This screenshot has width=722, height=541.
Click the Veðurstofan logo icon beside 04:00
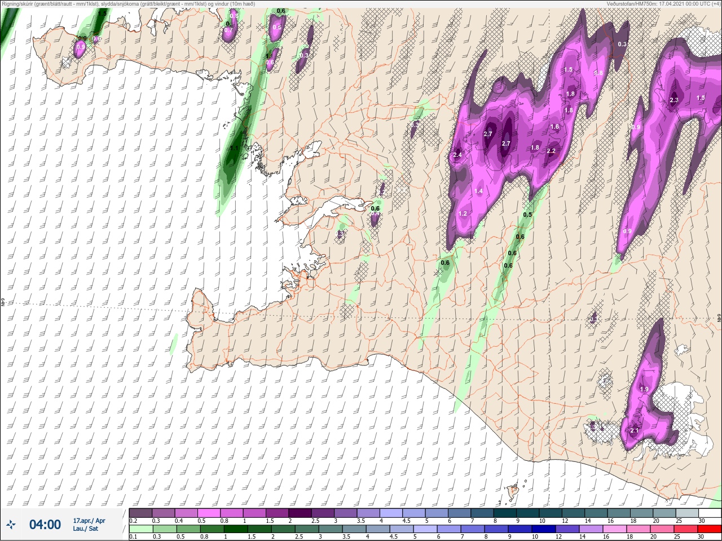(x=10, y=525)
